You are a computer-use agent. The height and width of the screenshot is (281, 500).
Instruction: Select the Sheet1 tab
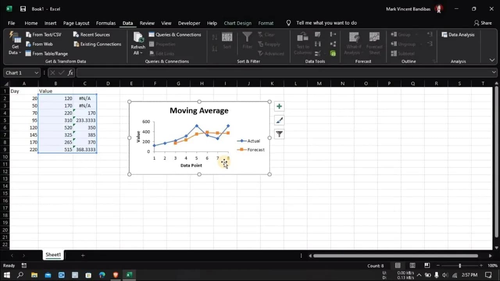coord(53,254)
